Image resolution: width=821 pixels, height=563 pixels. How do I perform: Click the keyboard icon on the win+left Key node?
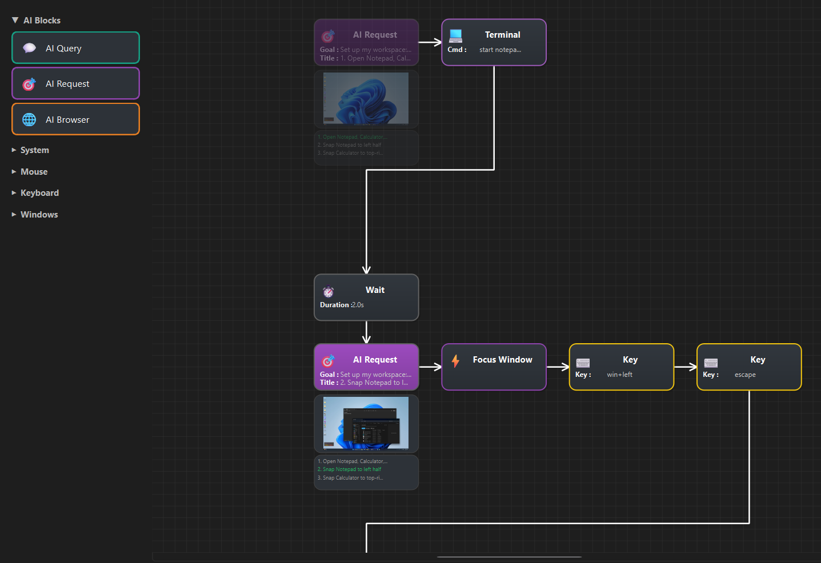click(583, 363)
